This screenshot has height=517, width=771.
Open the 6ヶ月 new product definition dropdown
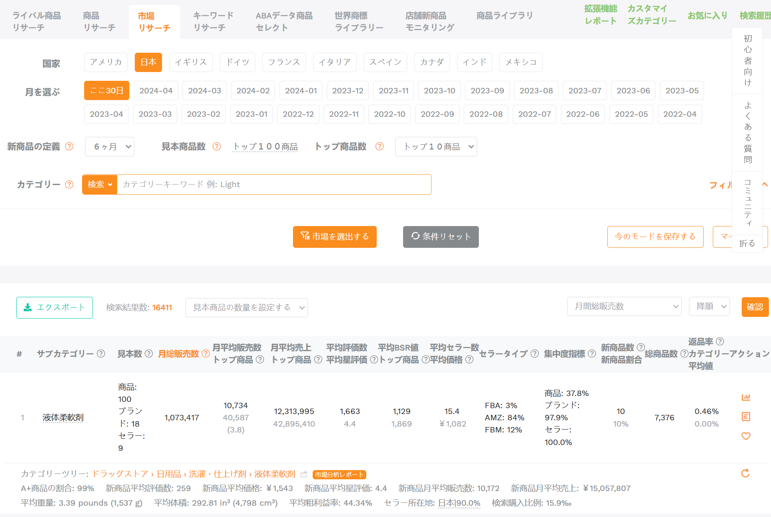point(110,147)
